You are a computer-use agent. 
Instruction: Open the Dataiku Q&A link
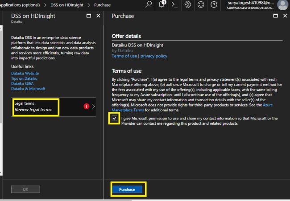point(22,84)
